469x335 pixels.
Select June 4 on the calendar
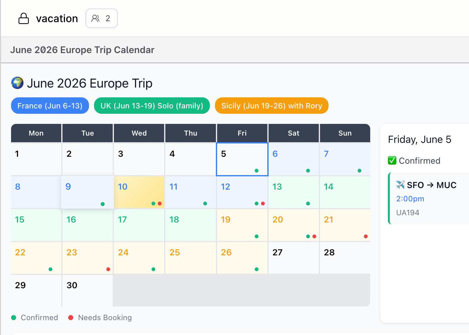click(x=191, y=159)
